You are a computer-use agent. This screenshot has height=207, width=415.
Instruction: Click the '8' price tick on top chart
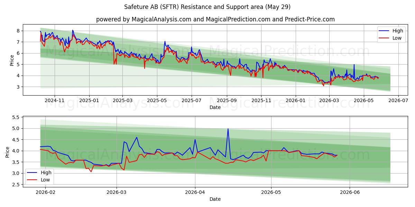19,31
